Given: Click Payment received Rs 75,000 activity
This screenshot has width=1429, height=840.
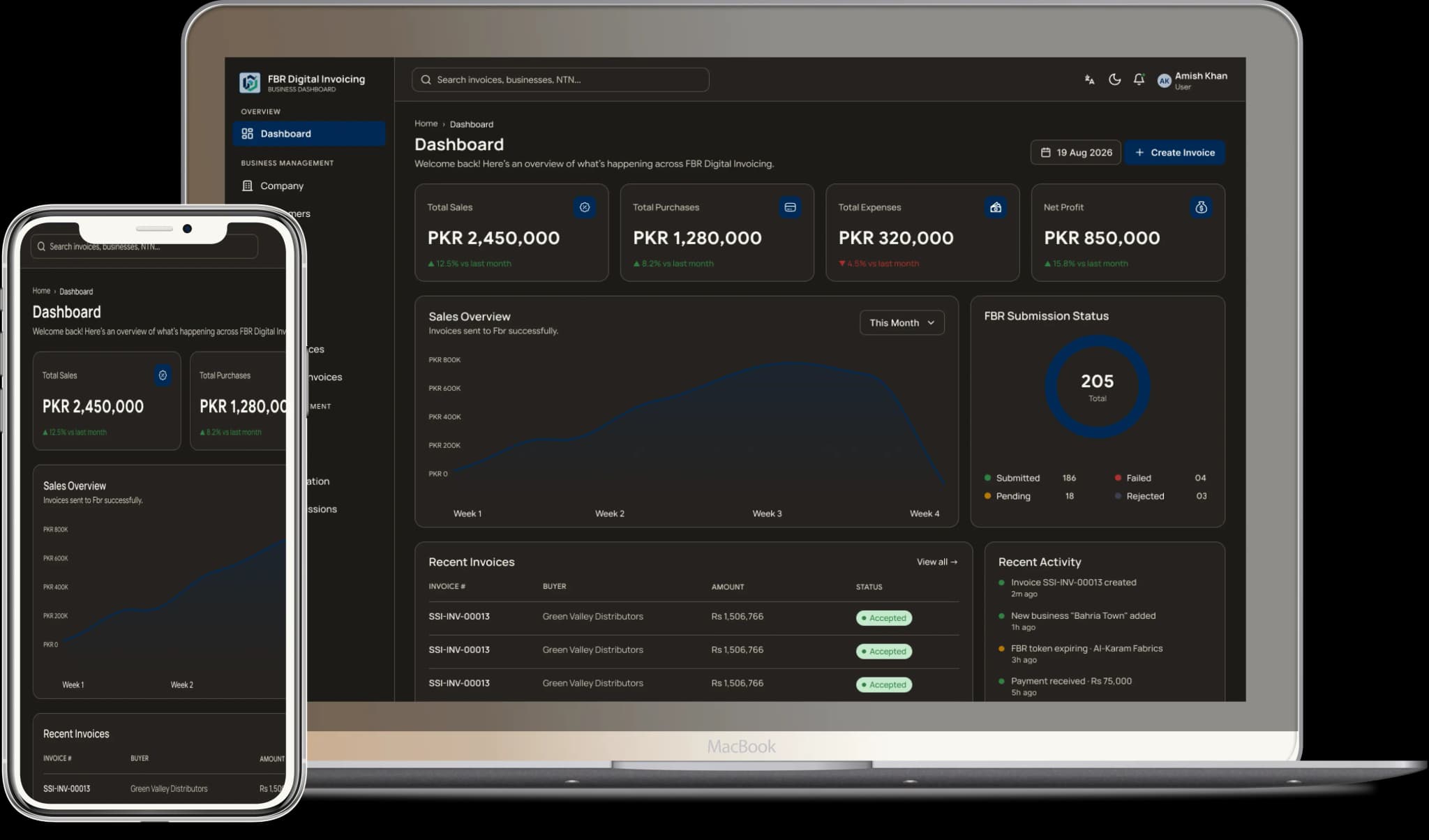Looking at the screenshot, I should [1071, 682].
